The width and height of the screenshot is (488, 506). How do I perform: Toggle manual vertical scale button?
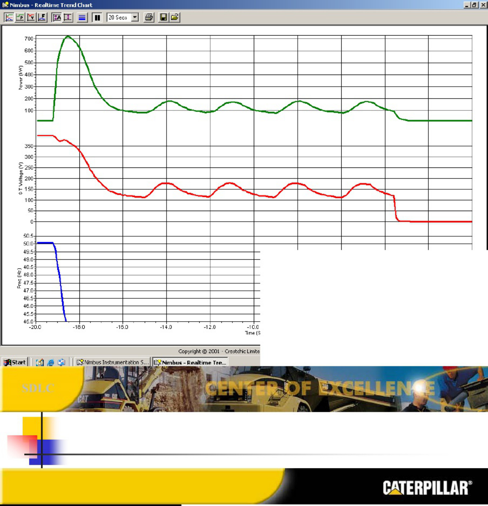point(68,17)
